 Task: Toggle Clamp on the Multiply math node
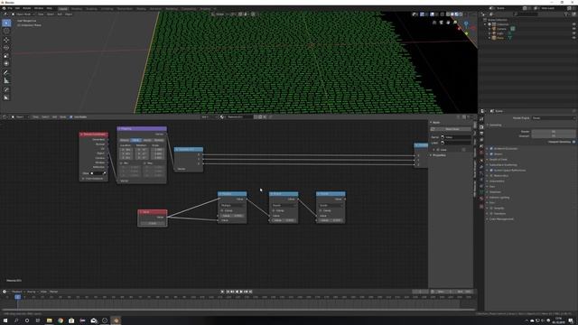tap(222, 210)
